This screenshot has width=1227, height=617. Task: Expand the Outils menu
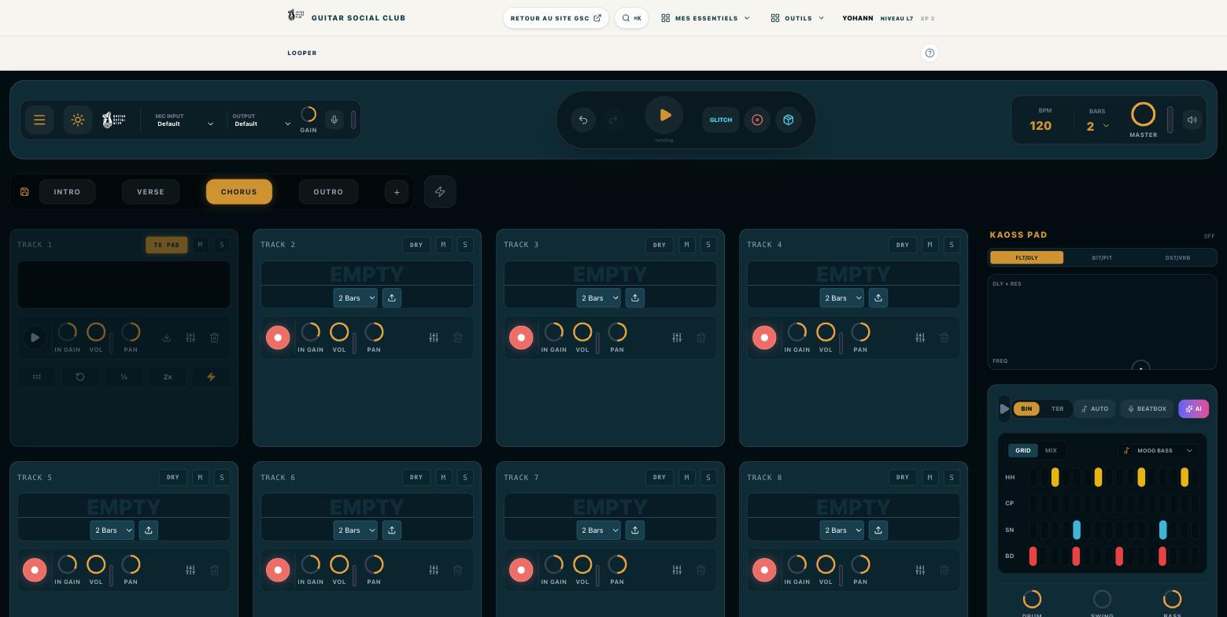pos(798,18)
